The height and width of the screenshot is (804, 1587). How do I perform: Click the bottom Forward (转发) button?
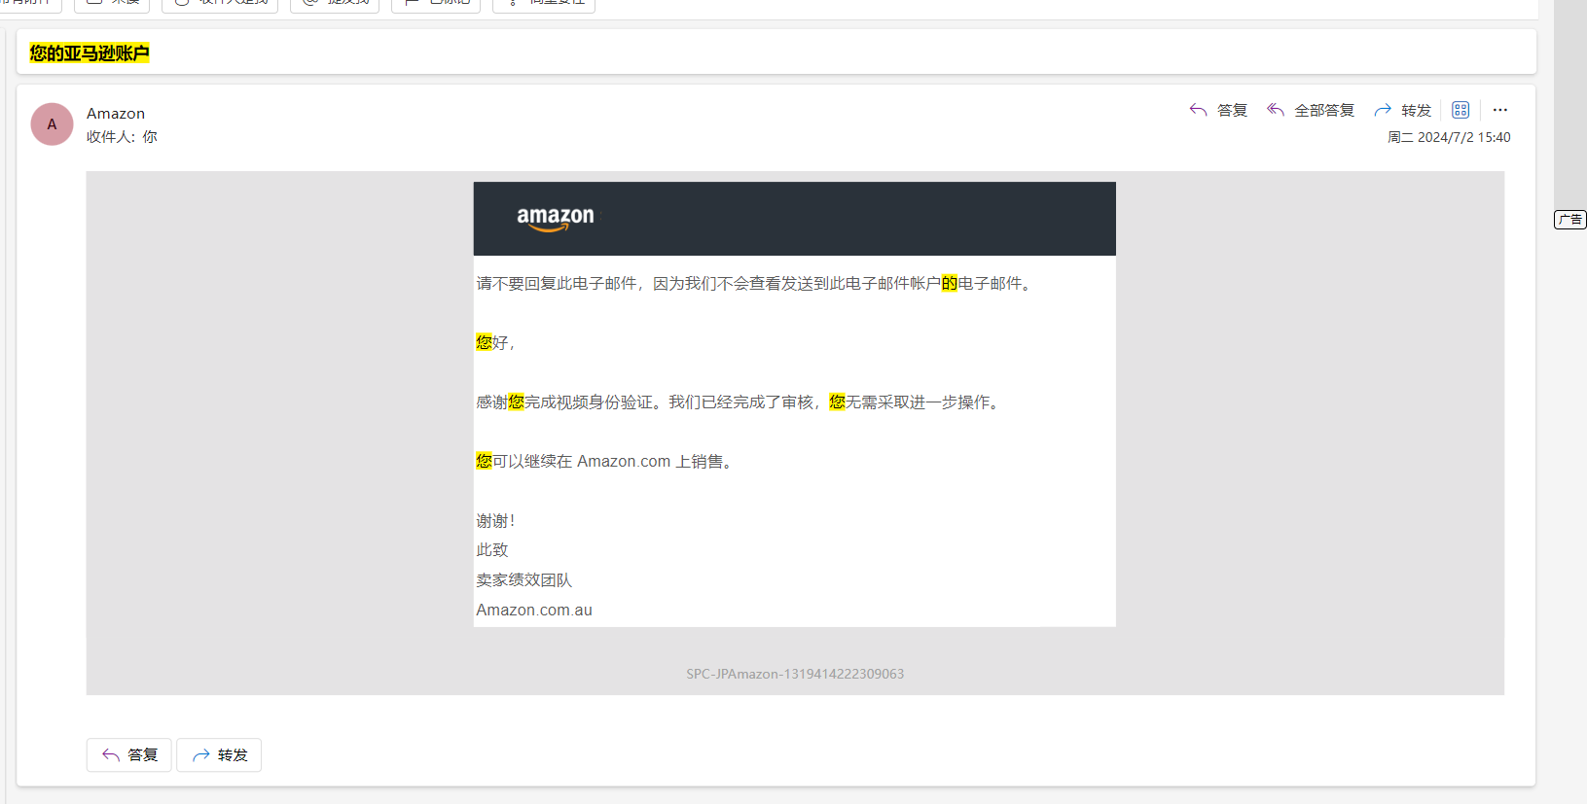pos(219,755)
